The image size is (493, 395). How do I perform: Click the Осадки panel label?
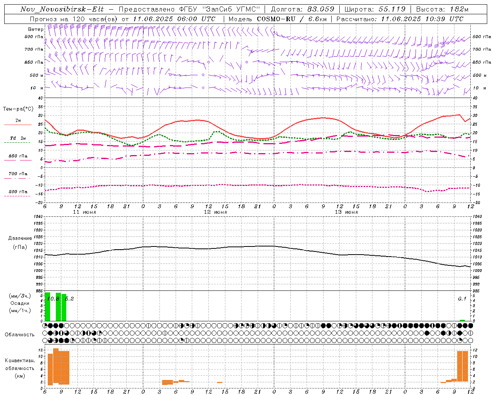pos(20,303)
